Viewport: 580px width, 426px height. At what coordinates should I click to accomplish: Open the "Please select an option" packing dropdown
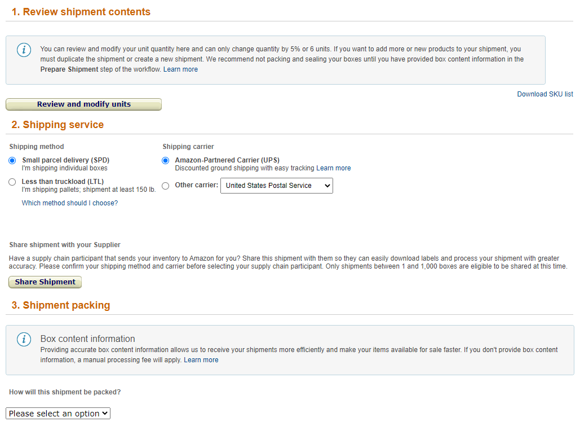click(57, 413)
